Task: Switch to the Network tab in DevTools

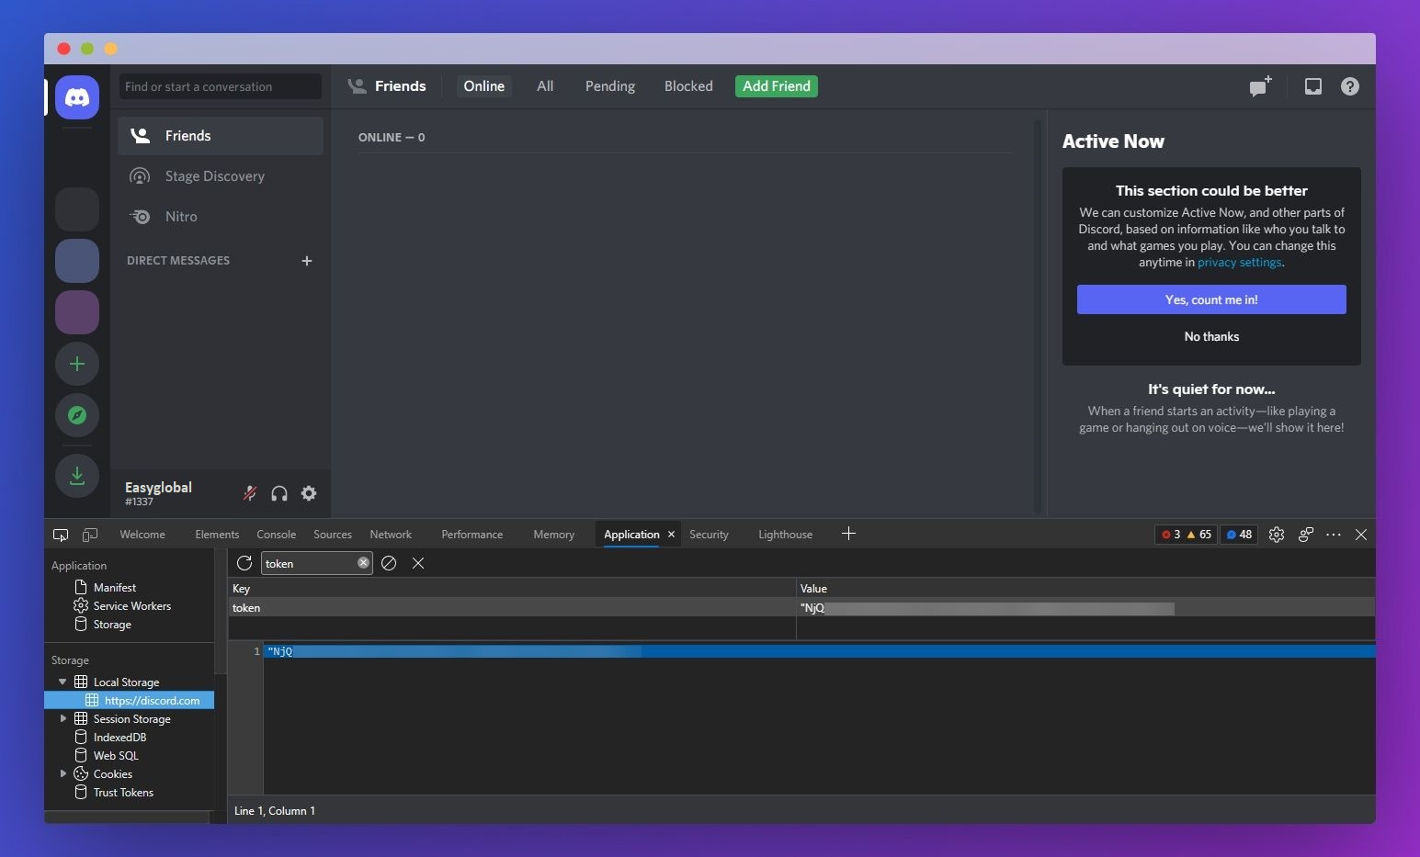Action: click(391, 535)
